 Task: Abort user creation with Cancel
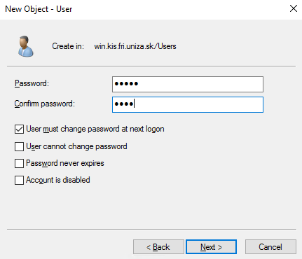coord(270,247)
